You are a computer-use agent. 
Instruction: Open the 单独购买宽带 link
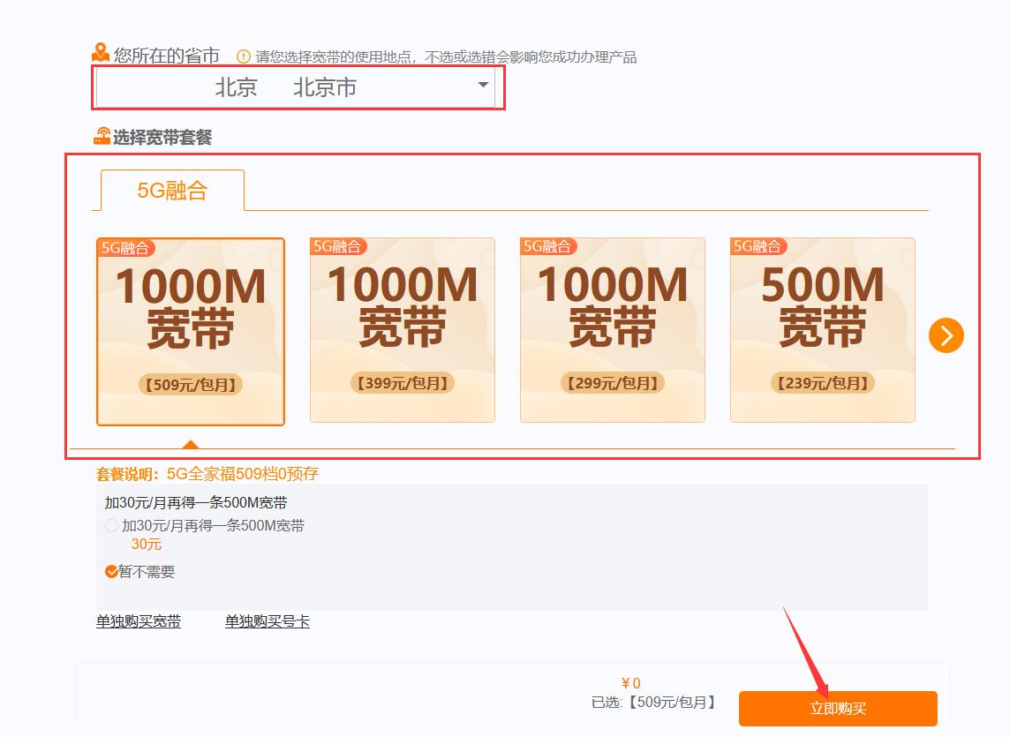(139, 621)
